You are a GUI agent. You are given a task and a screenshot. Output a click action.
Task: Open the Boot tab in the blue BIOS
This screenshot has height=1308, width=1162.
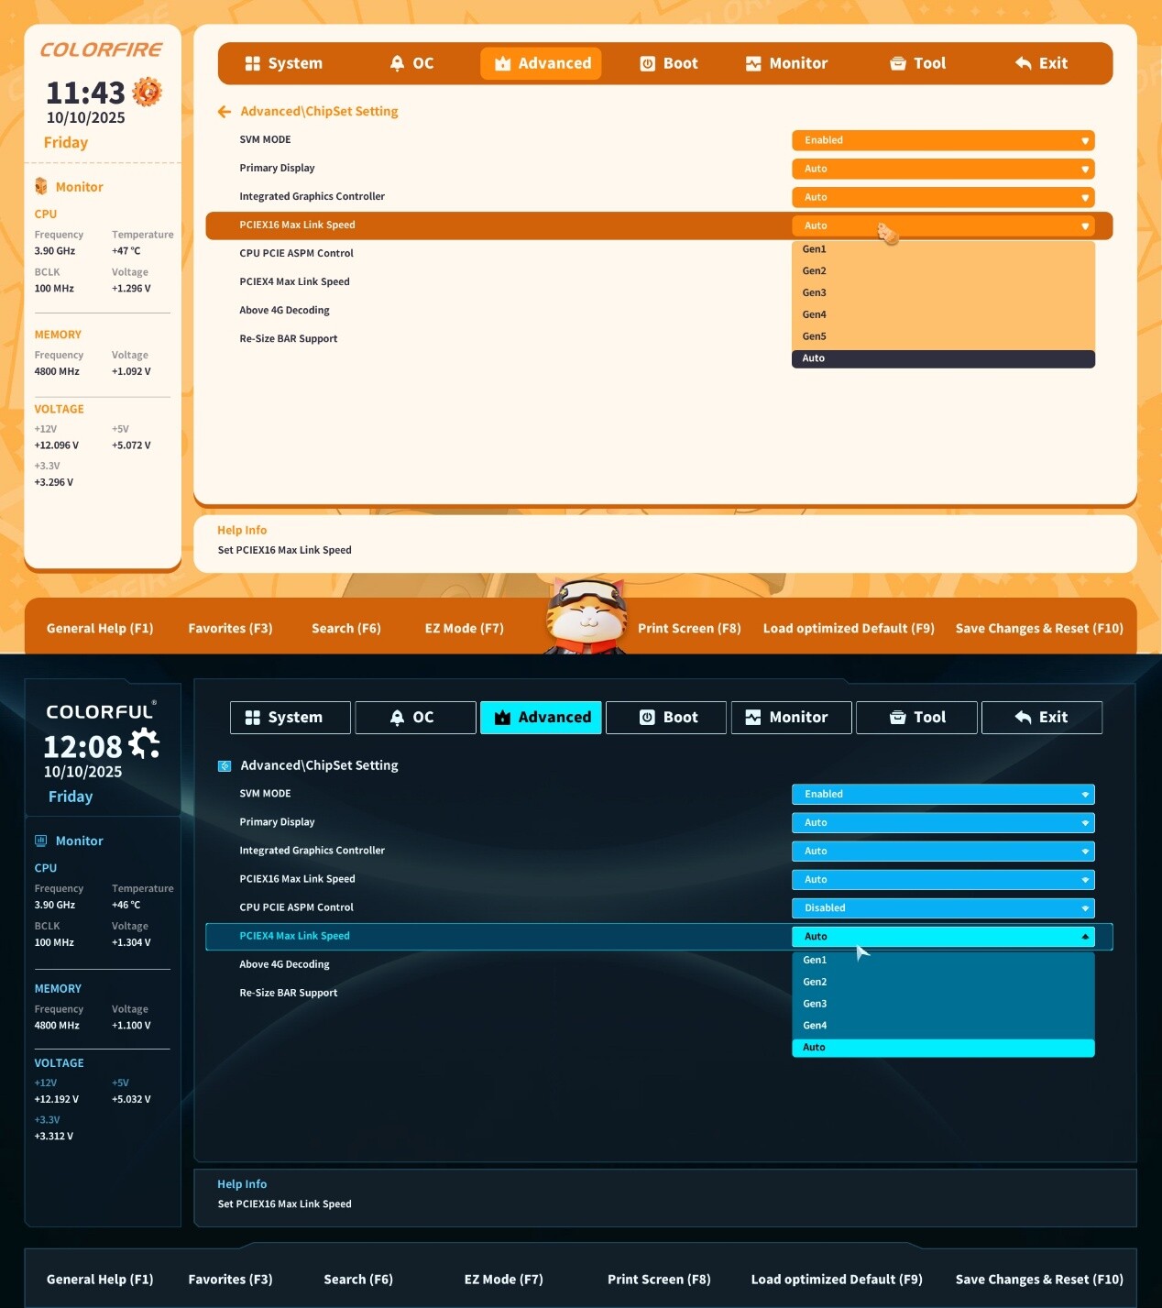point(667,718)
